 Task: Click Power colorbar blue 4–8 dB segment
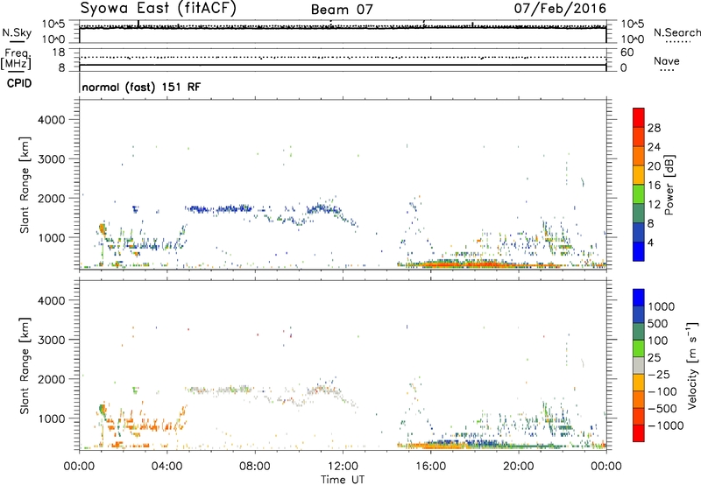click(x=639, y=232)
